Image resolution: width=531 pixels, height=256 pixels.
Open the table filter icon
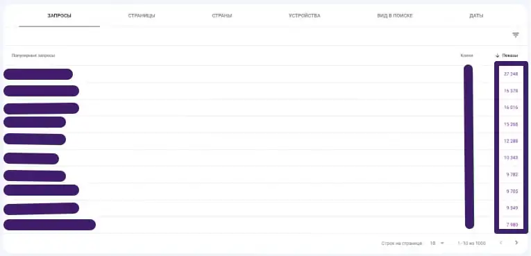coord(516,35)
